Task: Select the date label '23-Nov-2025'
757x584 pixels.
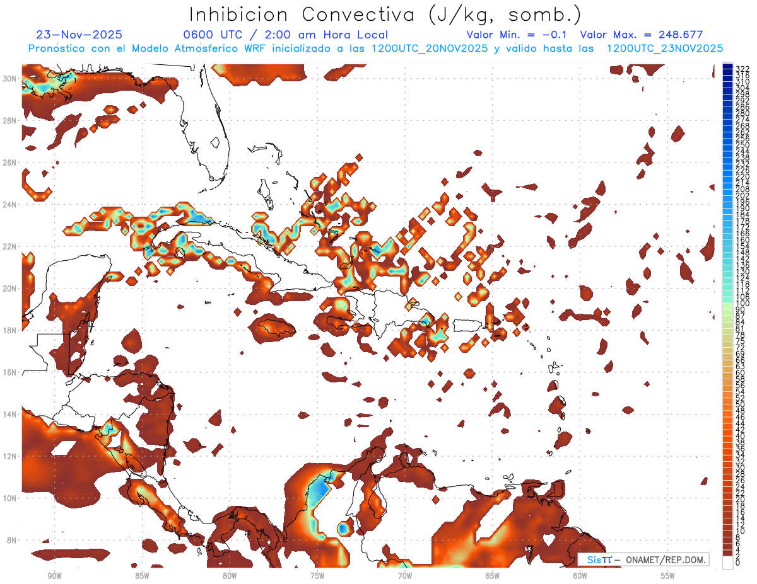Action: (x=79, y=35)
